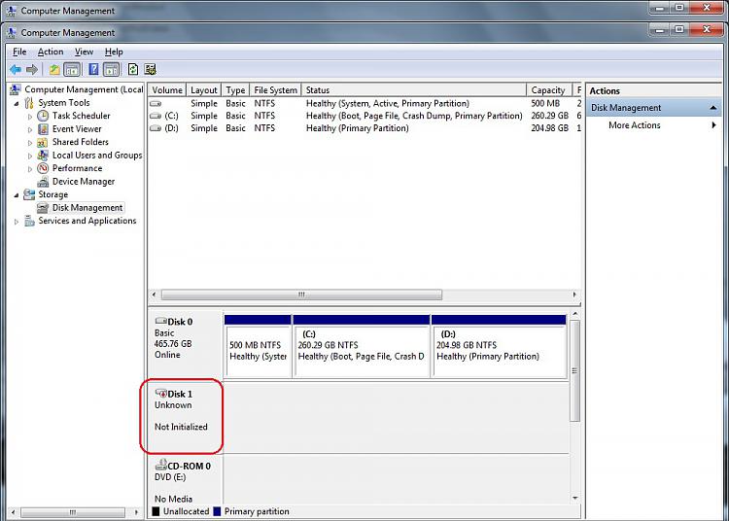This screenshot has width=729, height=521.
Task: Click the Up one level folder icon
Action: [x=54, y=70]
